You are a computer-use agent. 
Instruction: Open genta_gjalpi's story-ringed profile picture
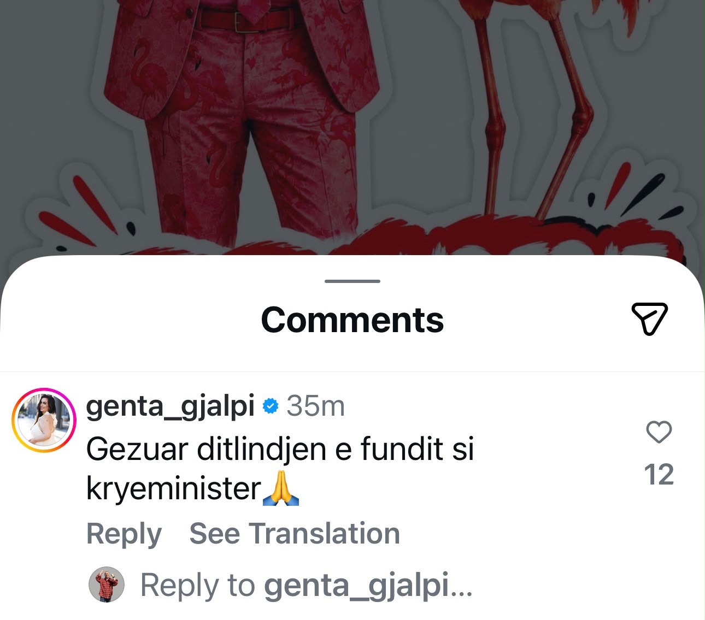44,420
